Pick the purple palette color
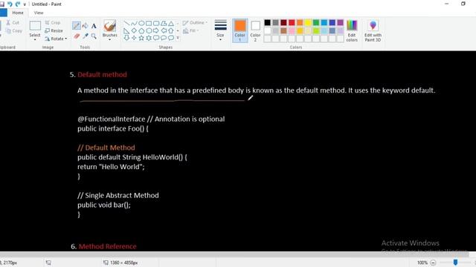 [x=341, y=22]
